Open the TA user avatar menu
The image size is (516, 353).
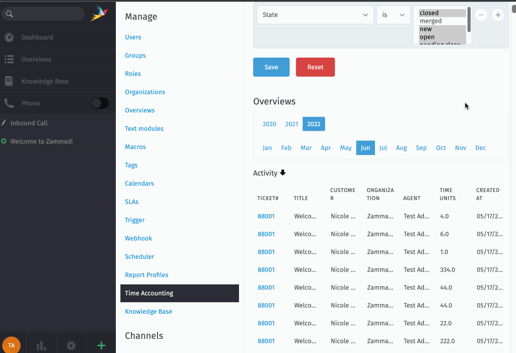tap(11, 345)
